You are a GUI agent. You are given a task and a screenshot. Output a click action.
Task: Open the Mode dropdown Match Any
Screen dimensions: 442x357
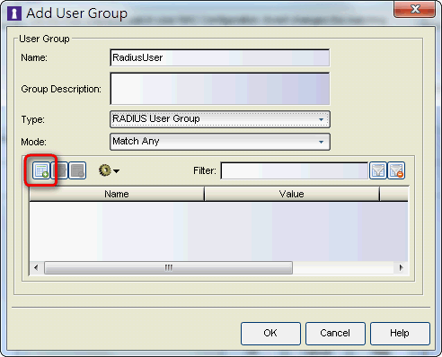pyautogui.click(x=220, y=142)
